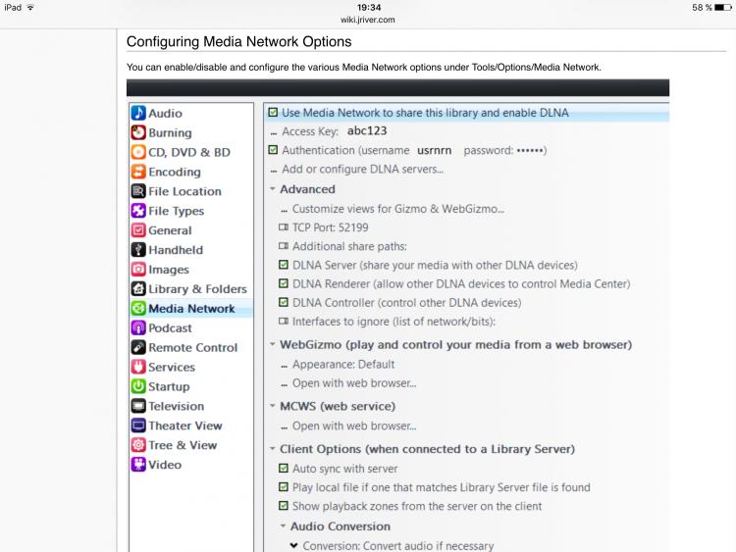The height and width of the screenshot is (552, 736).
Task: Collapse the Client Options section
Action: [x=272, y=449]
